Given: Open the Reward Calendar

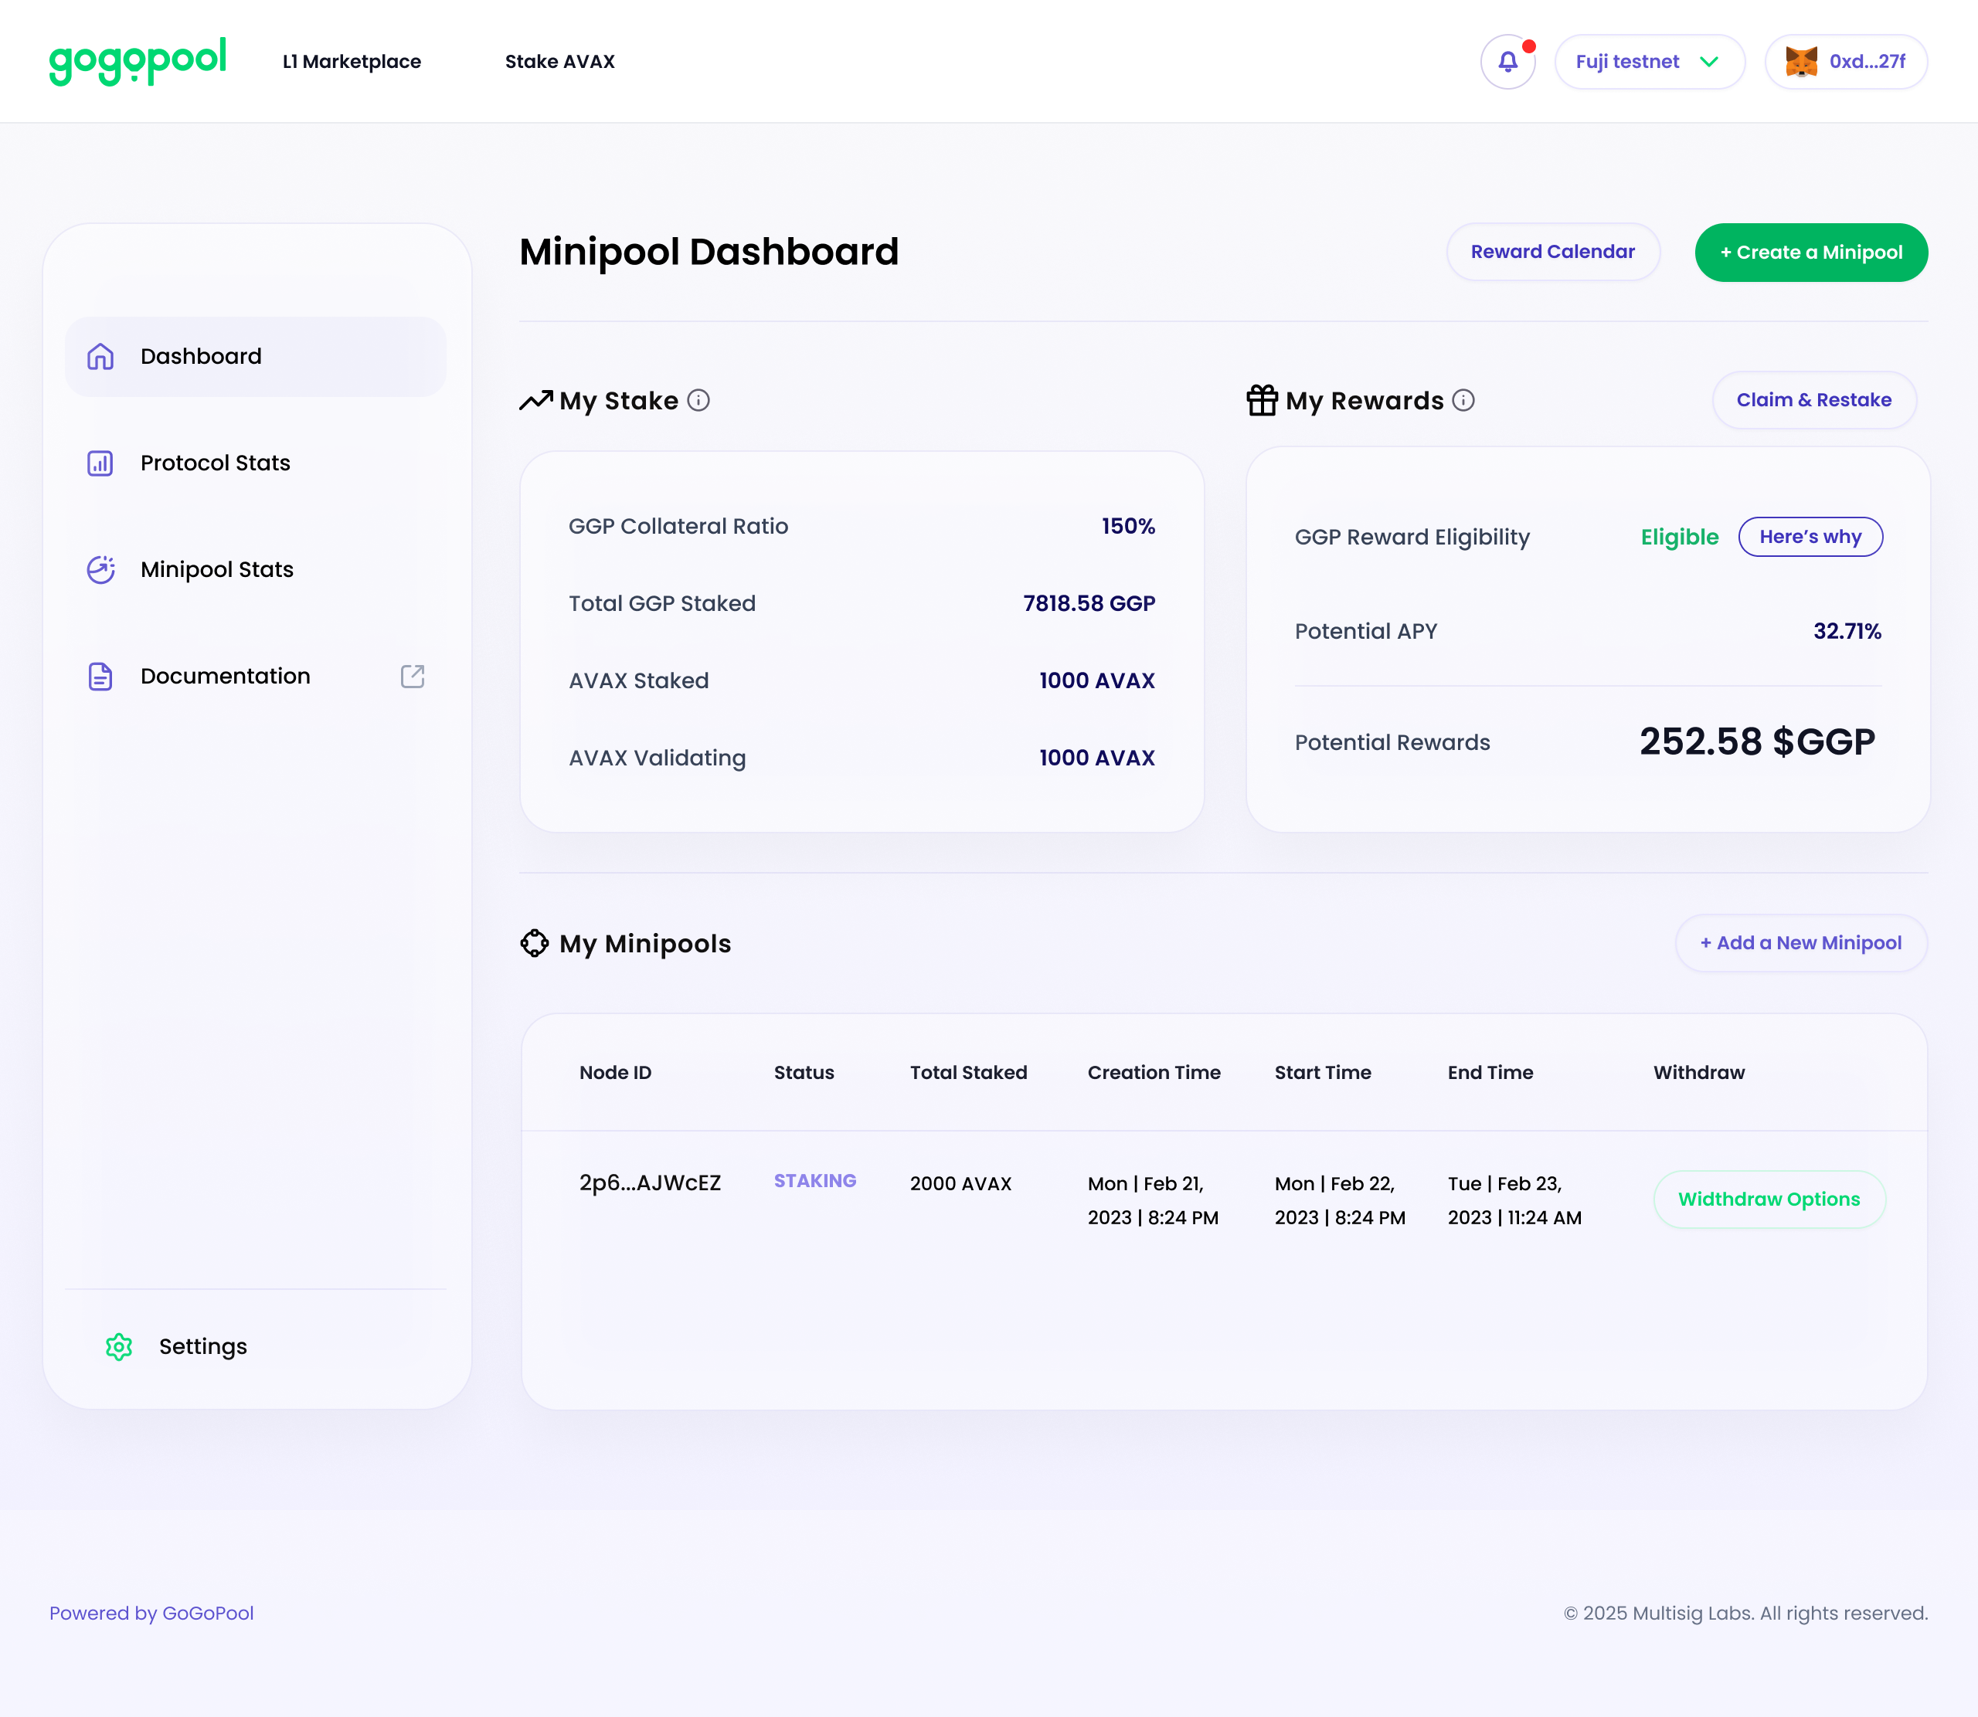Looking at the screenshot, I should coord(1552,252).
